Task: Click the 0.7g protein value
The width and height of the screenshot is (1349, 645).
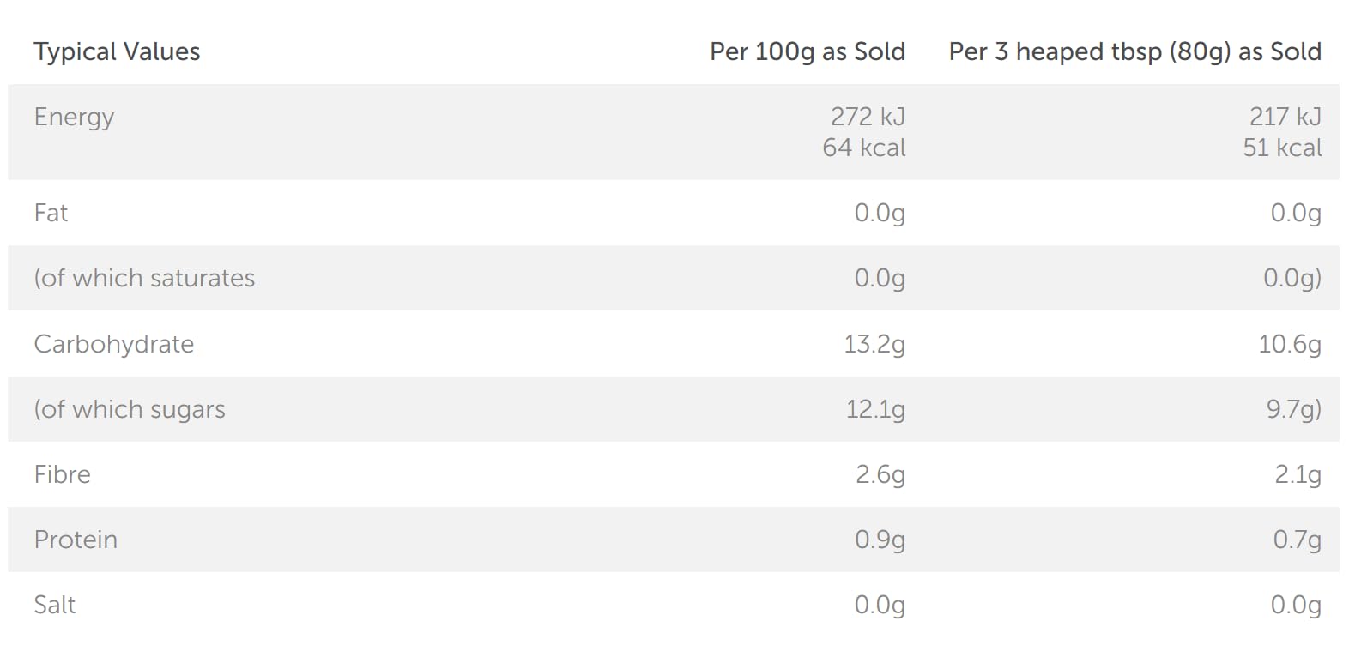Action: [x=1297, y=540]
